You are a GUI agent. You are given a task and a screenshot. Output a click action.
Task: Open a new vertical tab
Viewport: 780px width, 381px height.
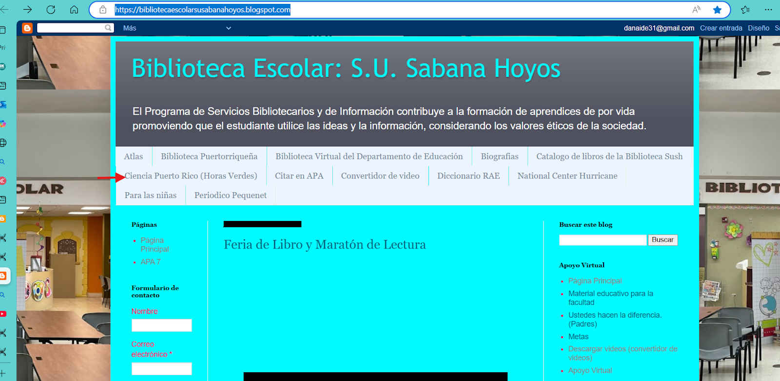click(x=3, y=373)
